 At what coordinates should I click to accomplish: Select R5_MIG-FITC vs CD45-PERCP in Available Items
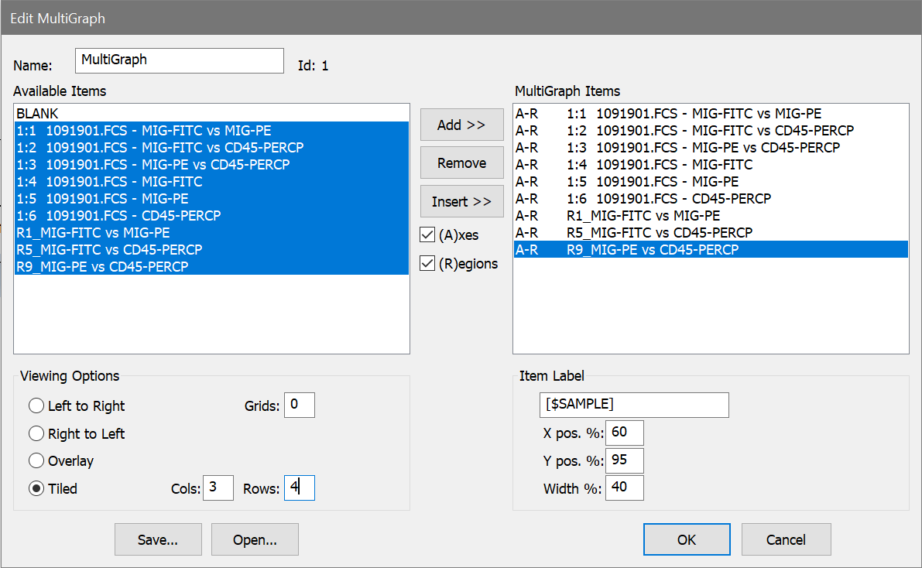click(211, 250)
